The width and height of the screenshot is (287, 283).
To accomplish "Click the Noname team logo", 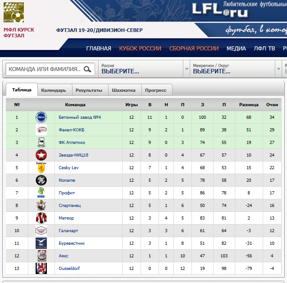I will 41,180.
